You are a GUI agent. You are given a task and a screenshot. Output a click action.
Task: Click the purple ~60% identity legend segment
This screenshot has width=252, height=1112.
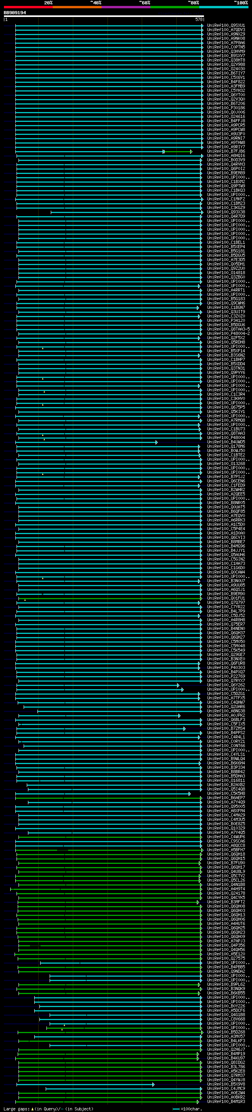click(x=126, y=7)
